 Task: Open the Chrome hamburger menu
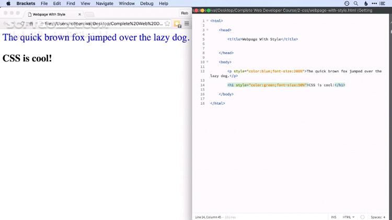pyautogui.click(x=187, y=23)
